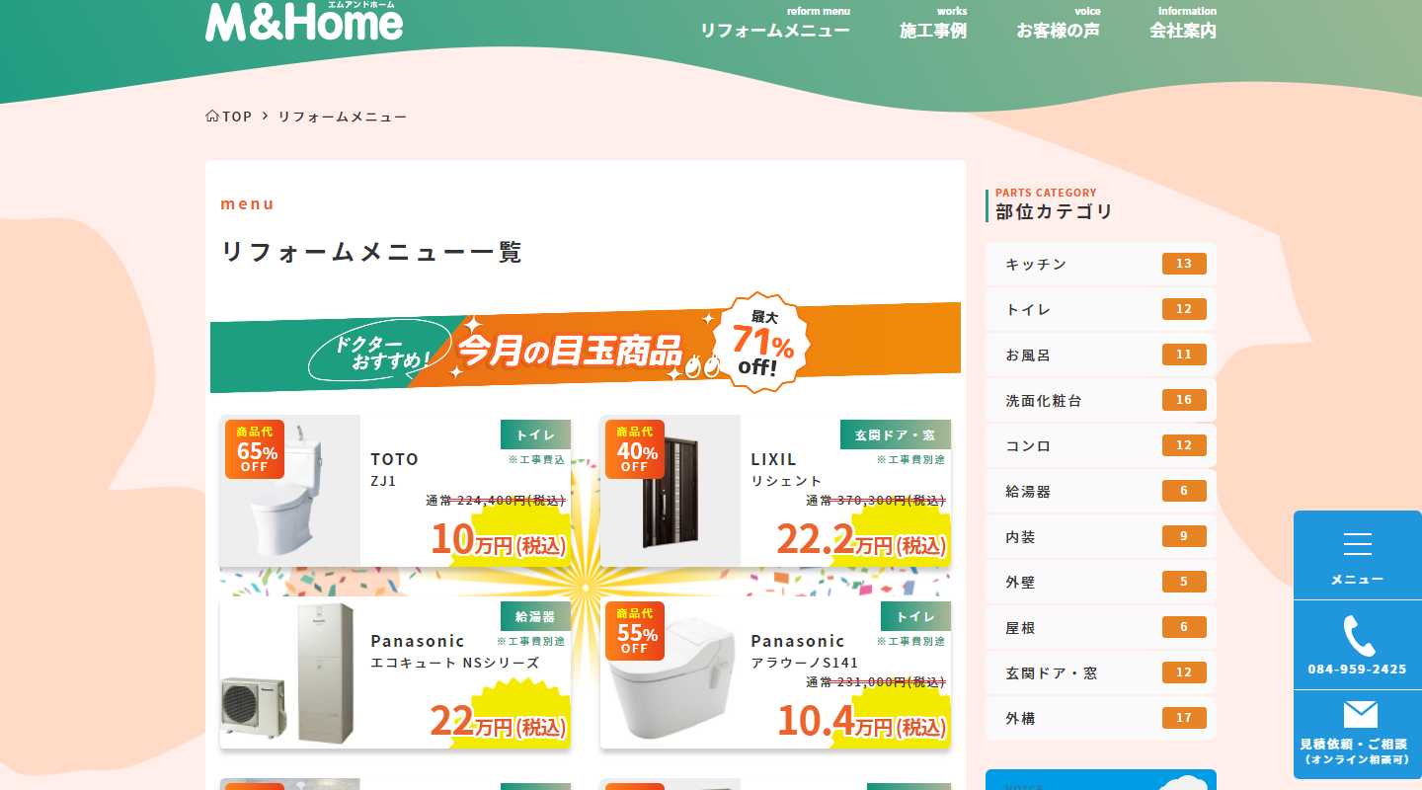Click the home icon in breadcrumb
This screenshot has height=790, width=1422.
pos(212,117)
